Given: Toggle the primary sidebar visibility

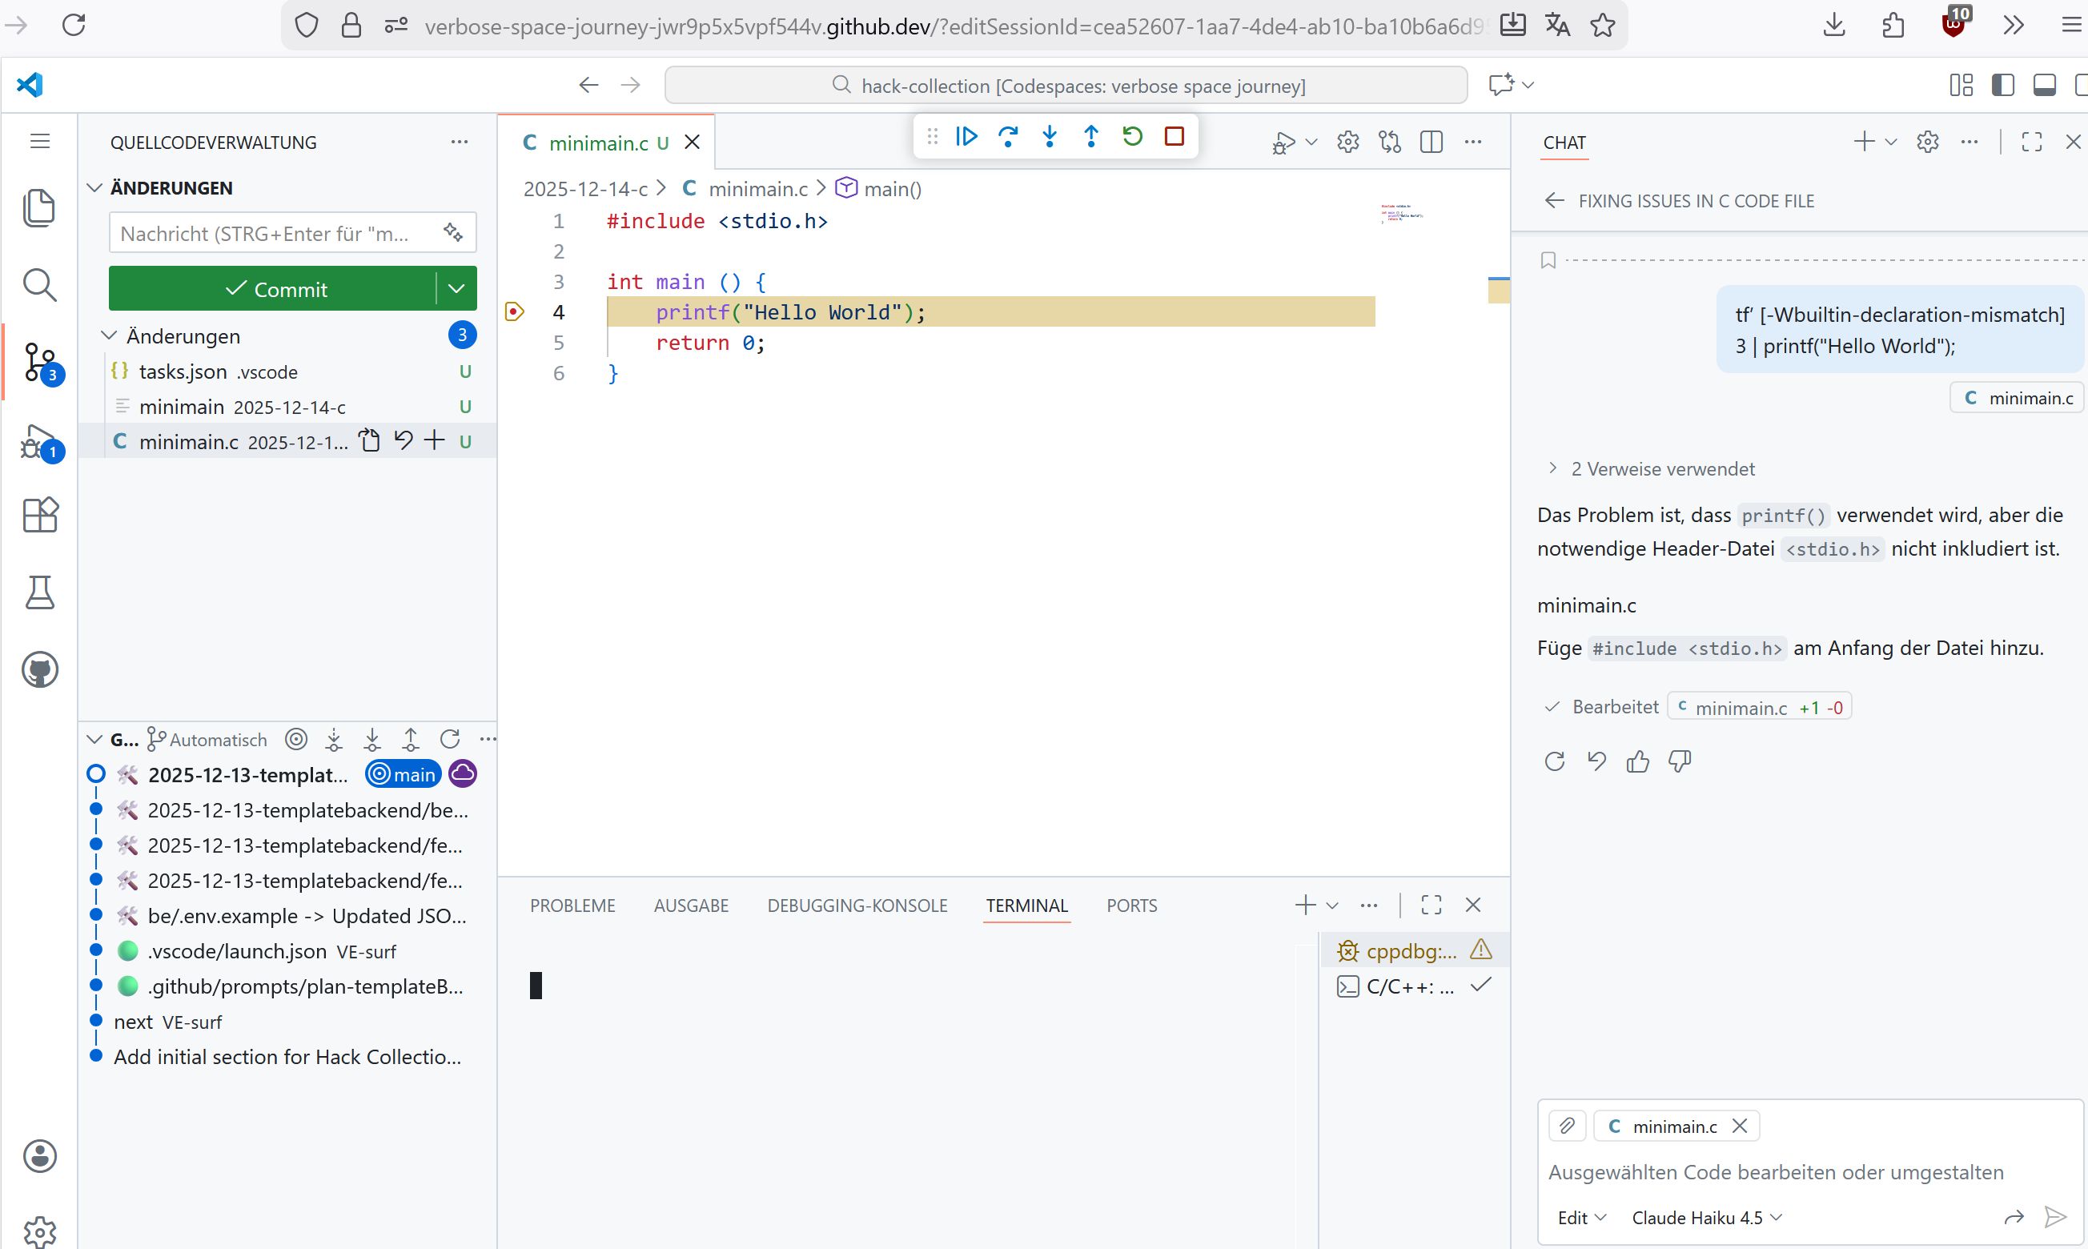Looking at the screenshot, I should click(x=2002, y=85).
